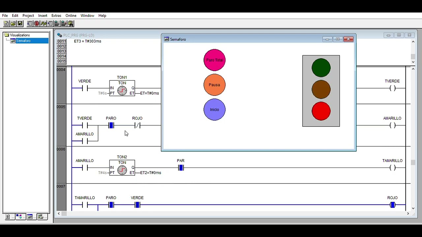Select the TVERDE coil in rung 0004
Screen dimensions: 422x237
click(x=392, y=88)
